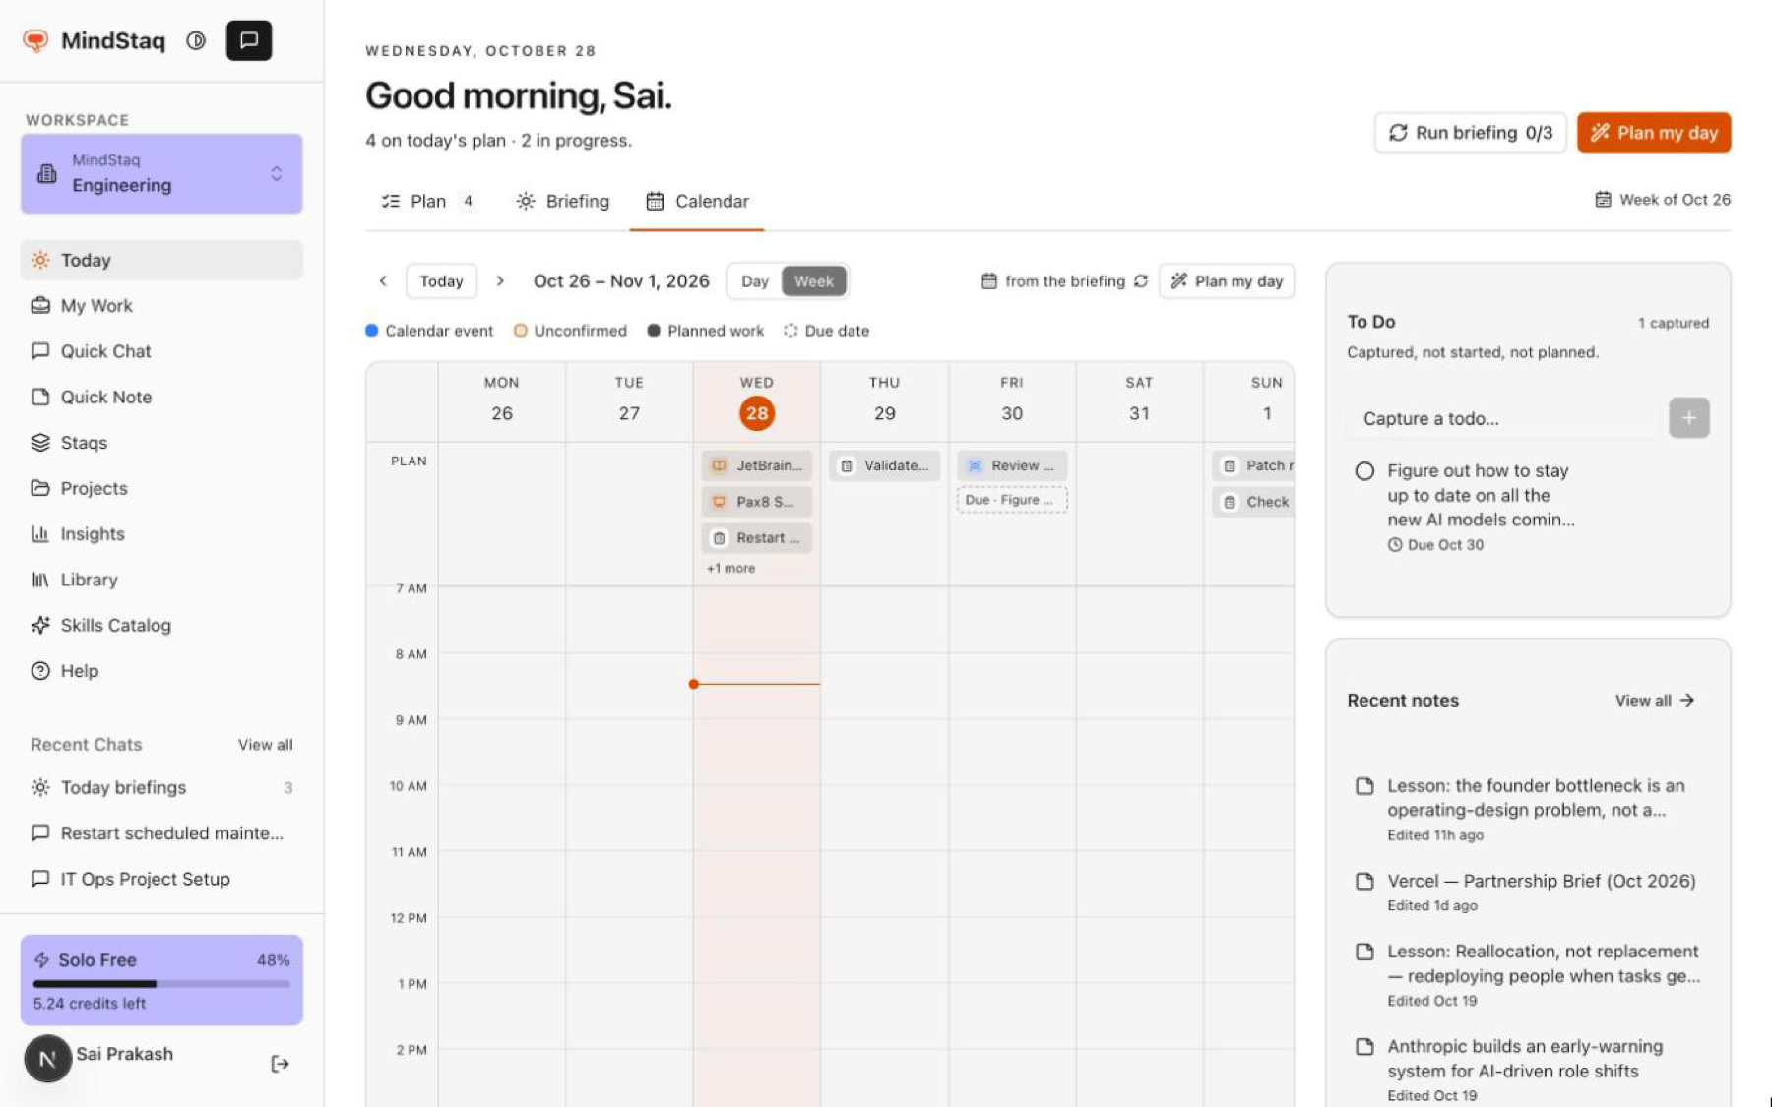The width and height of the screenshot is (1772, 1107).
Task: Open the JetBrain plan item
Action: 757,465
